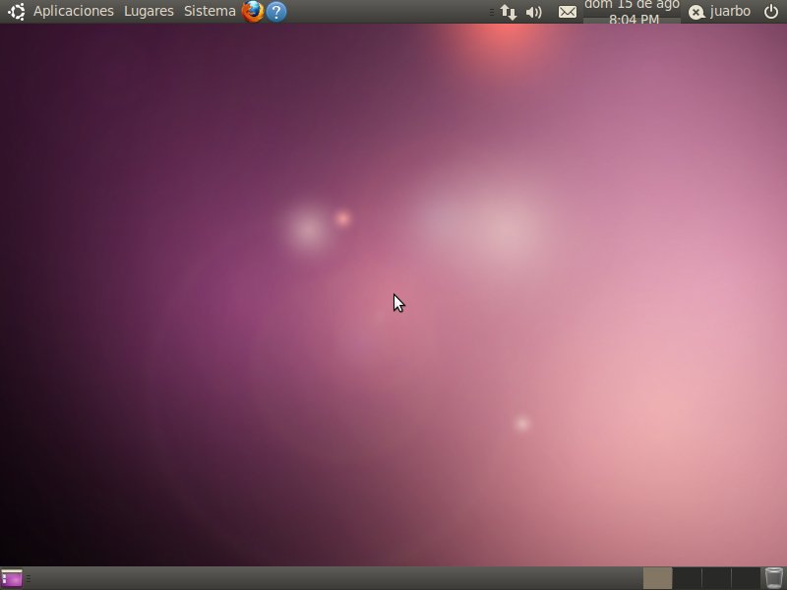Open the network connections indicator
The width and height of the screenshot is (787, 590).
coord(509,12)
